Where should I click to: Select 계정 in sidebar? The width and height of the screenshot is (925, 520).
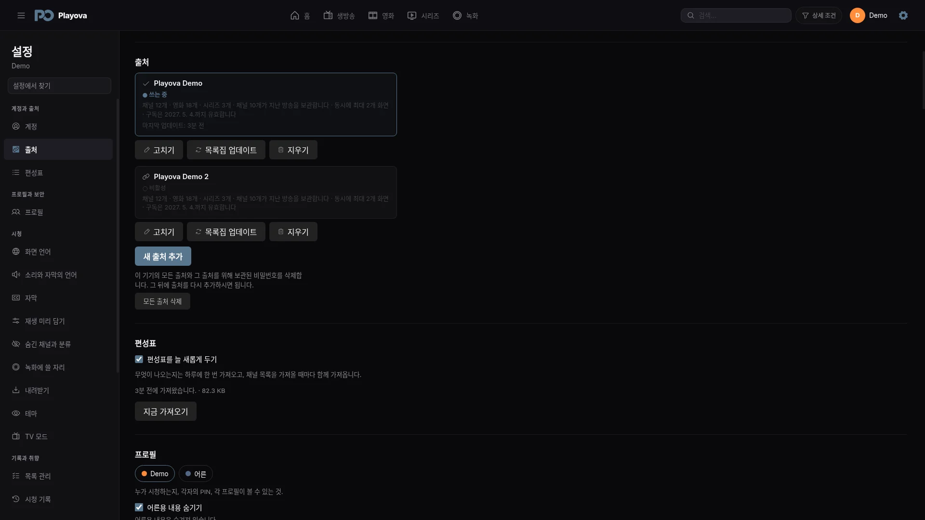pyautogui.click(x=58, y=126)
